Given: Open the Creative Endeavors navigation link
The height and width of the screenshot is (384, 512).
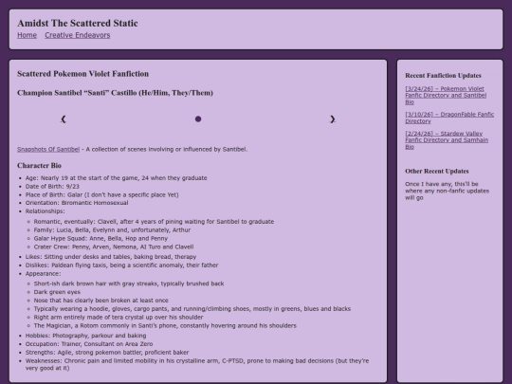Looking at the screenshot, I should (x=78, y=35).
